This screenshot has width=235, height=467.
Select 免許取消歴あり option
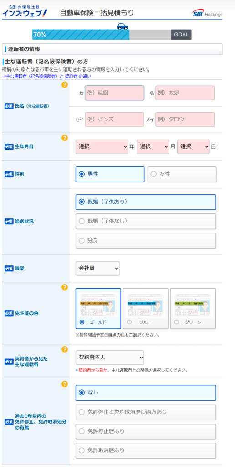[146, 451]
